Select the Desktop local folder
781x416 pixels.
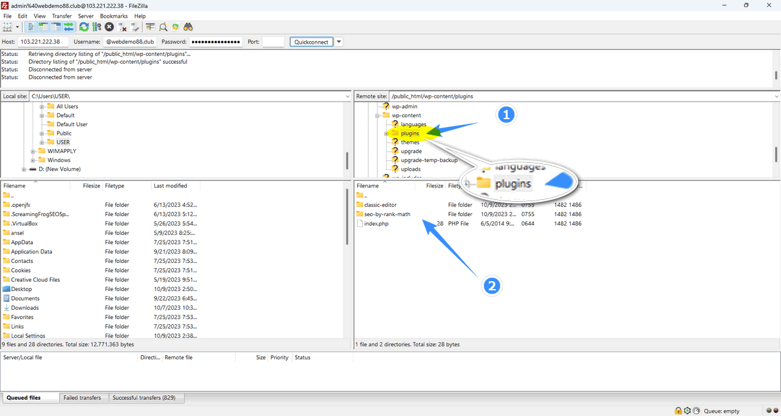tap(21, 289)
